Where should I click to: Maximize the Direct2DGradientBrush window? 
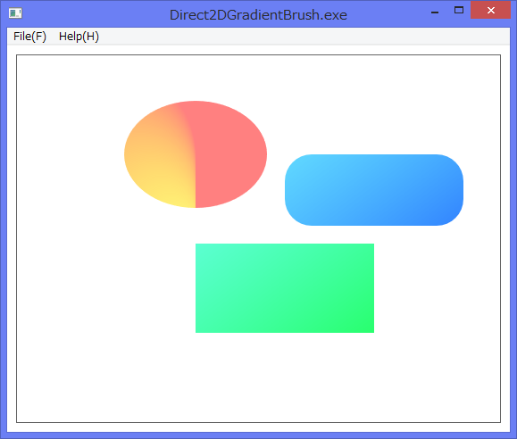459,11
